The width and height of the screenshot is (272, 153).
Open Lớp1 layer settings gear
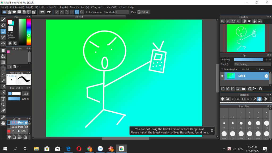point(266,76)
